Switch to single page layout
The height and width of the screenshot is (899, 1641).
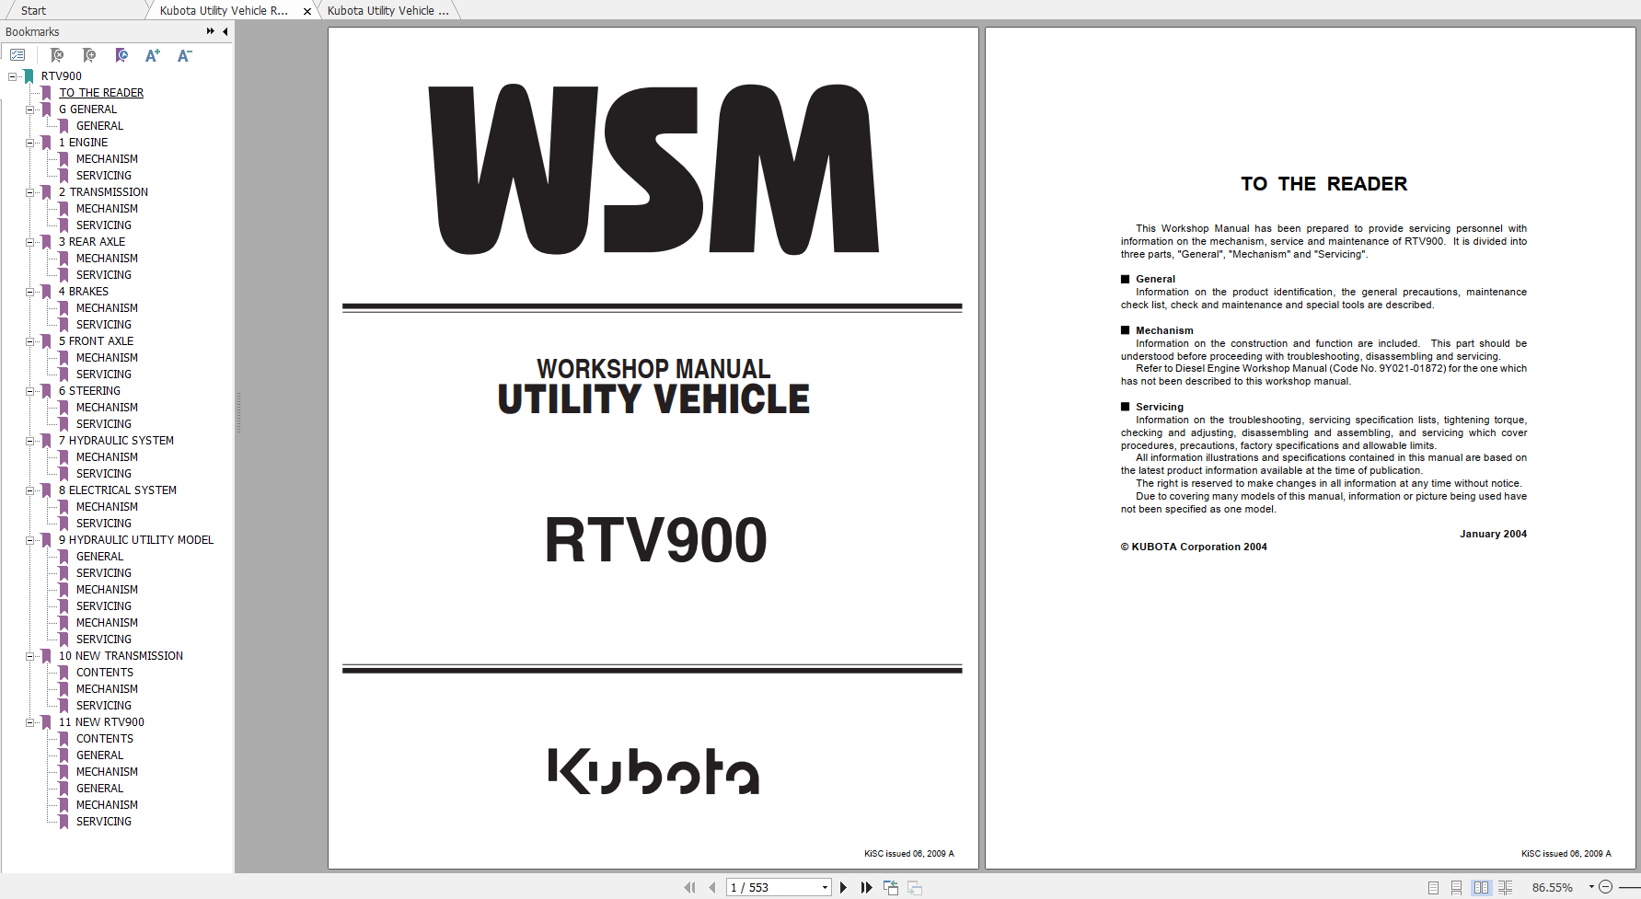point(1433,887)
